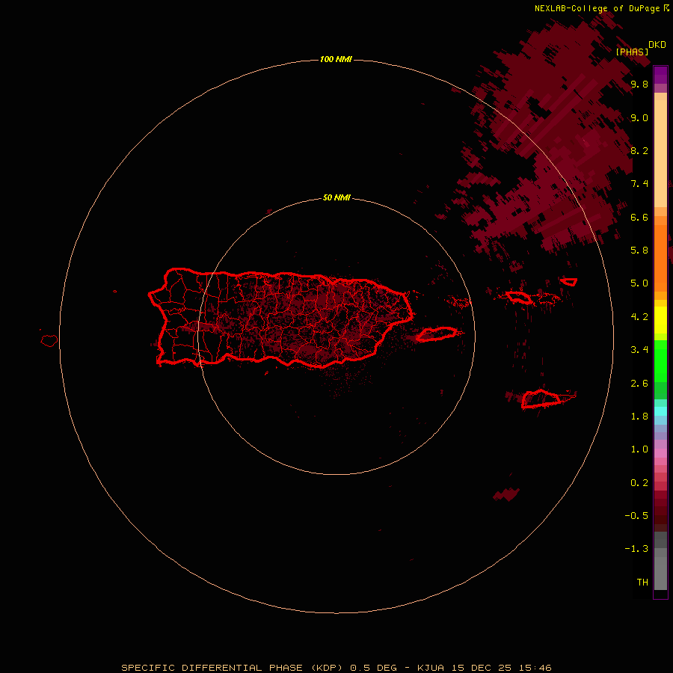
Task: Click the [PHAS] units label
Action: [x=632, y=52]
